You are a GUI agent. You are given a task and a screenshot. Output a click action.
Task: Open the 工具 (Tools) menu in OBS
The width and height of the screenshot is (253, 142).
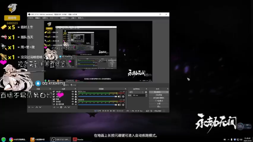click(x=73, y=18)
